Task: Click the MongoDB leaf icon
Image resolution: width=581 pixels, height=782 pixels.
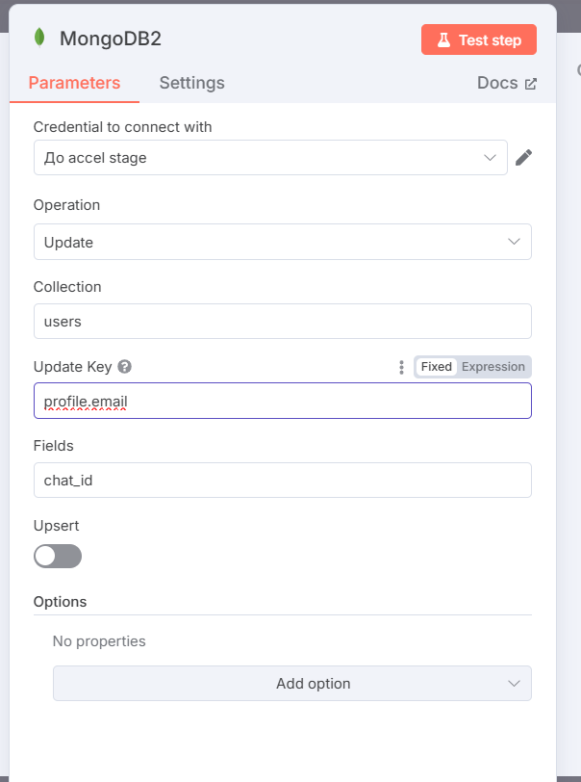Action: tap(39, 39)
